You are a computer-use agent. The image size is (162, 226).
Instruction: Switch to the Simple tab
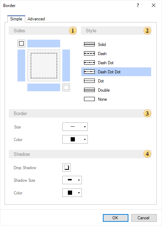[16, 19]
